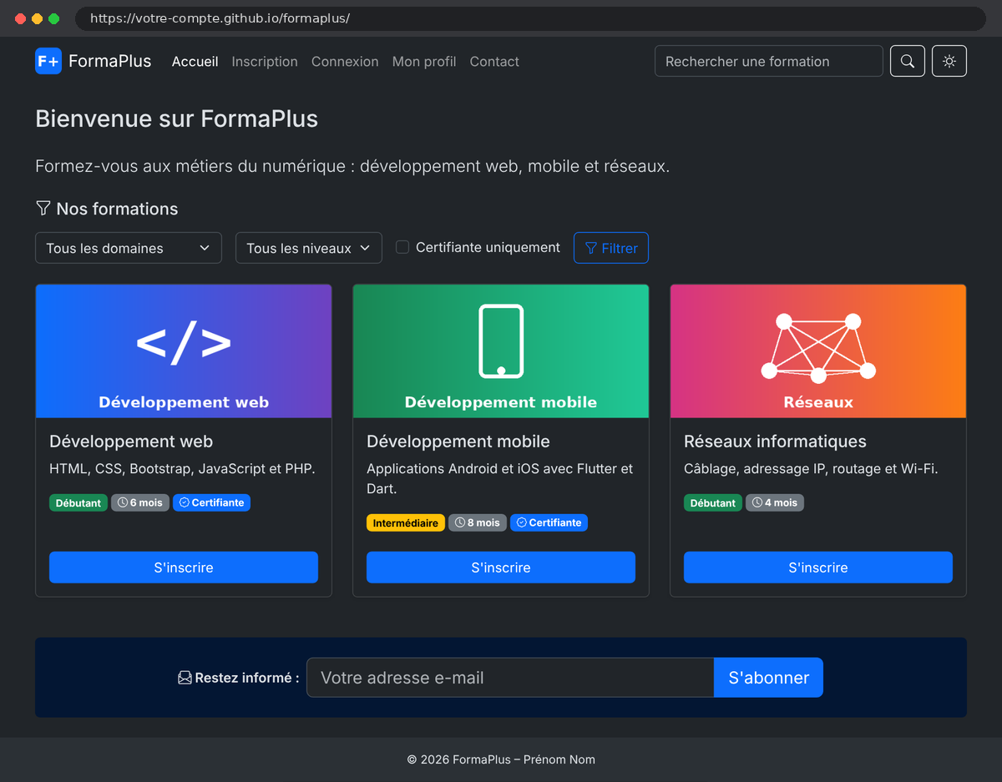Viewport: 1002px width, 782px height.
Task: Click the 4 mois duration badge
Action: pyautogui.click(x=775, y=502)
